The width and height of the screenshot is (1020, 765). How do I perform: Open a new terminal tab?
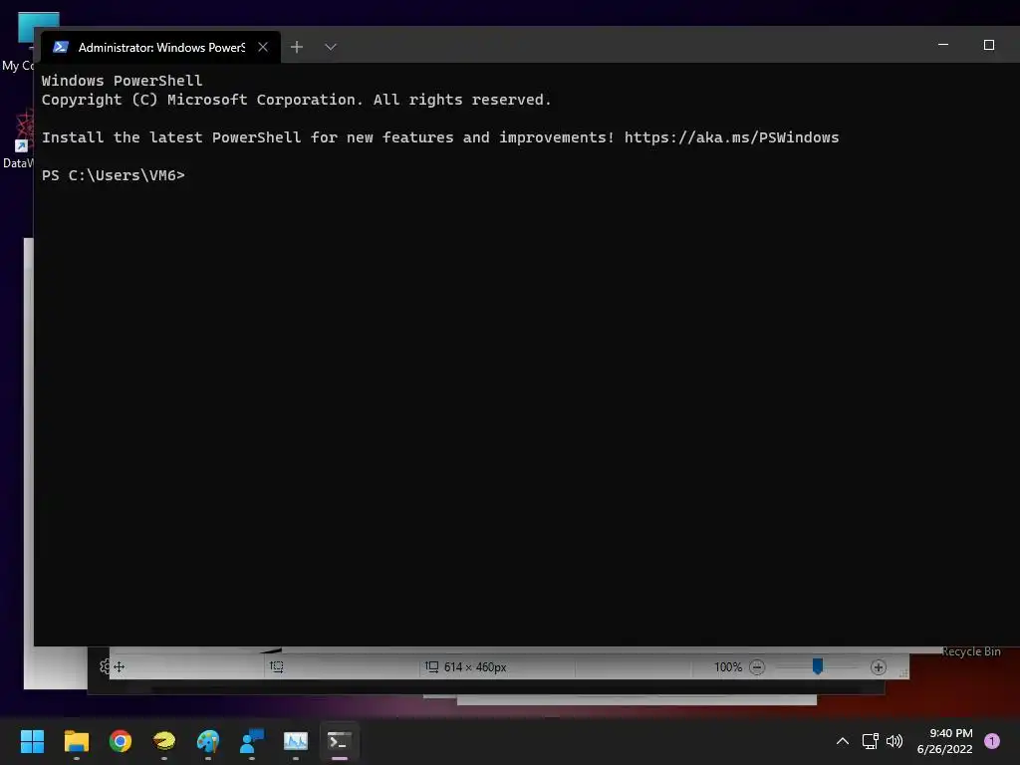click(x=297, y=47)
